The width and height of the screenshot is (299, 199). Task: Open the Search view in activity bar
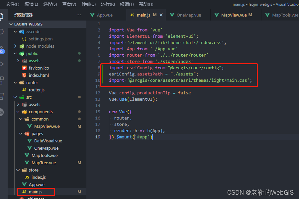coord(2,31)
